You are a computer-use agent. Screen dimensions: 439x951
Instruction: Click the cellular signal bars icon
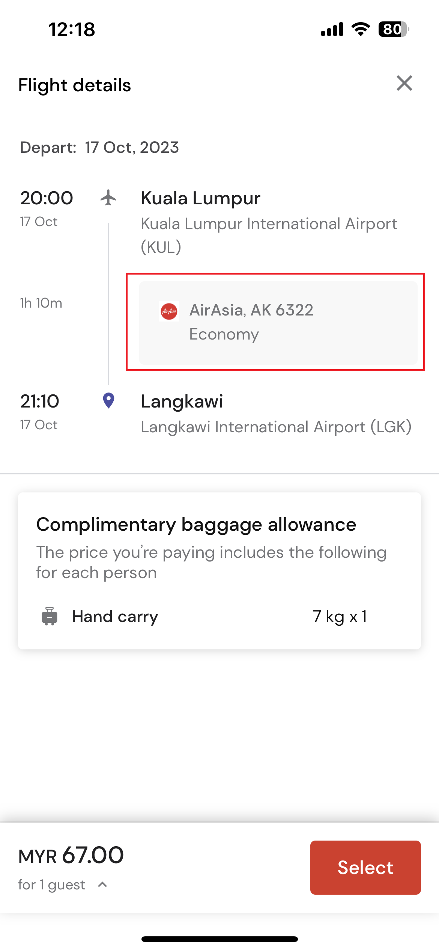tap(332, 29)
